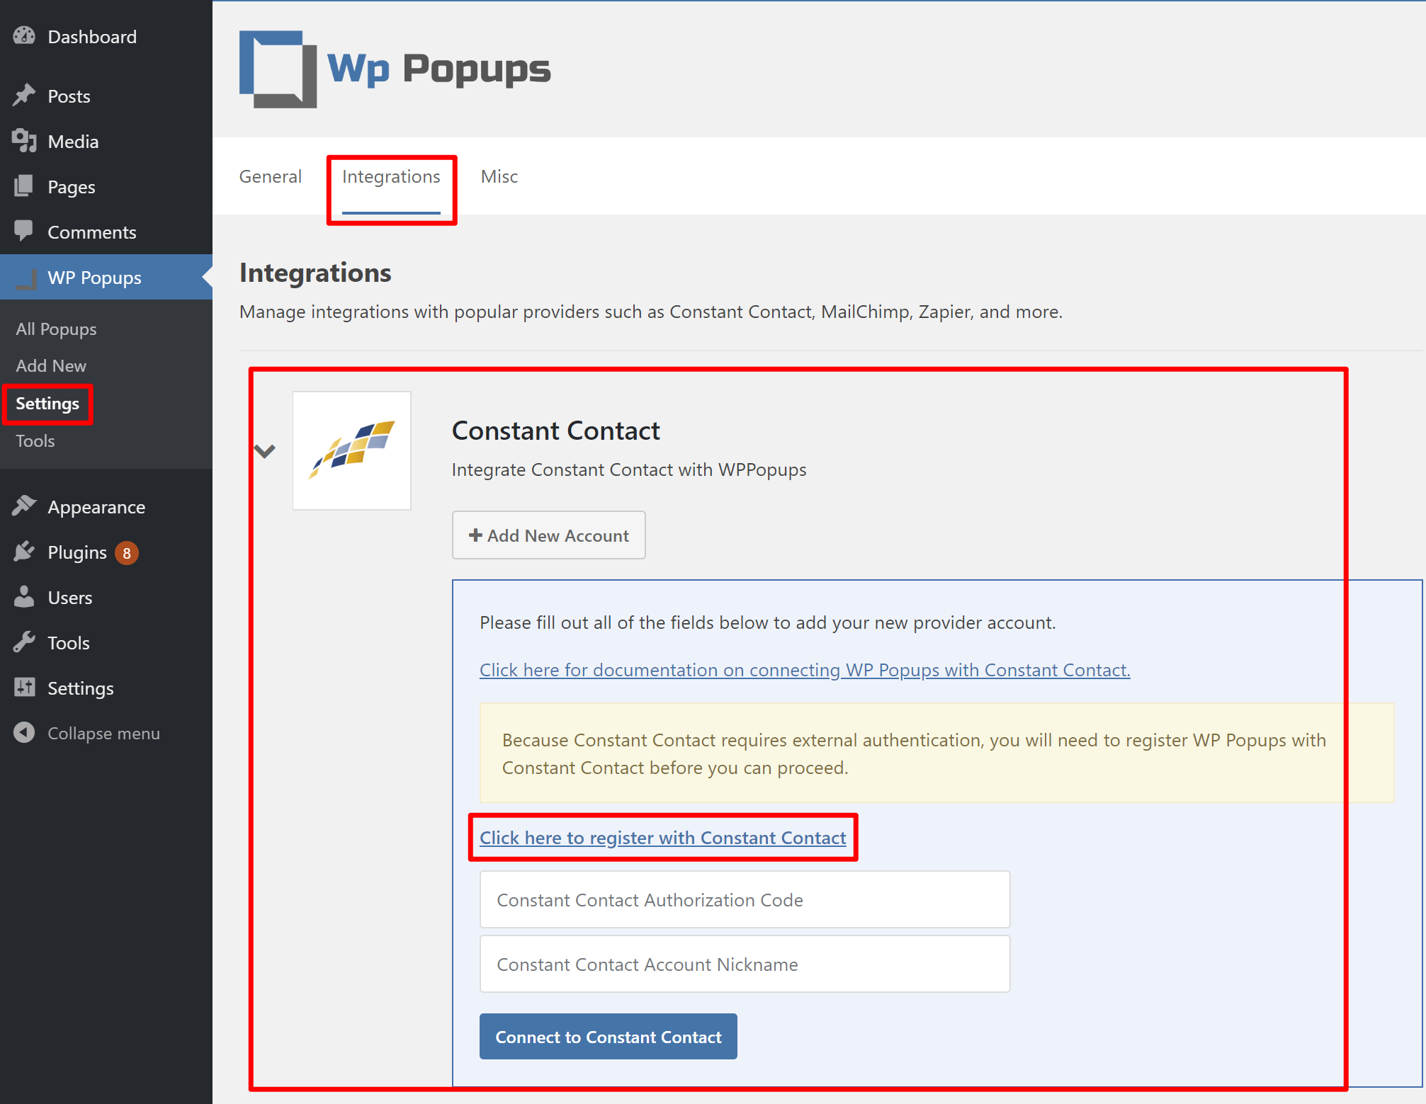This screenshot has height=1104, width=1426.
Task: Select the Posts pushpin icon
Action: click(24, 96)
